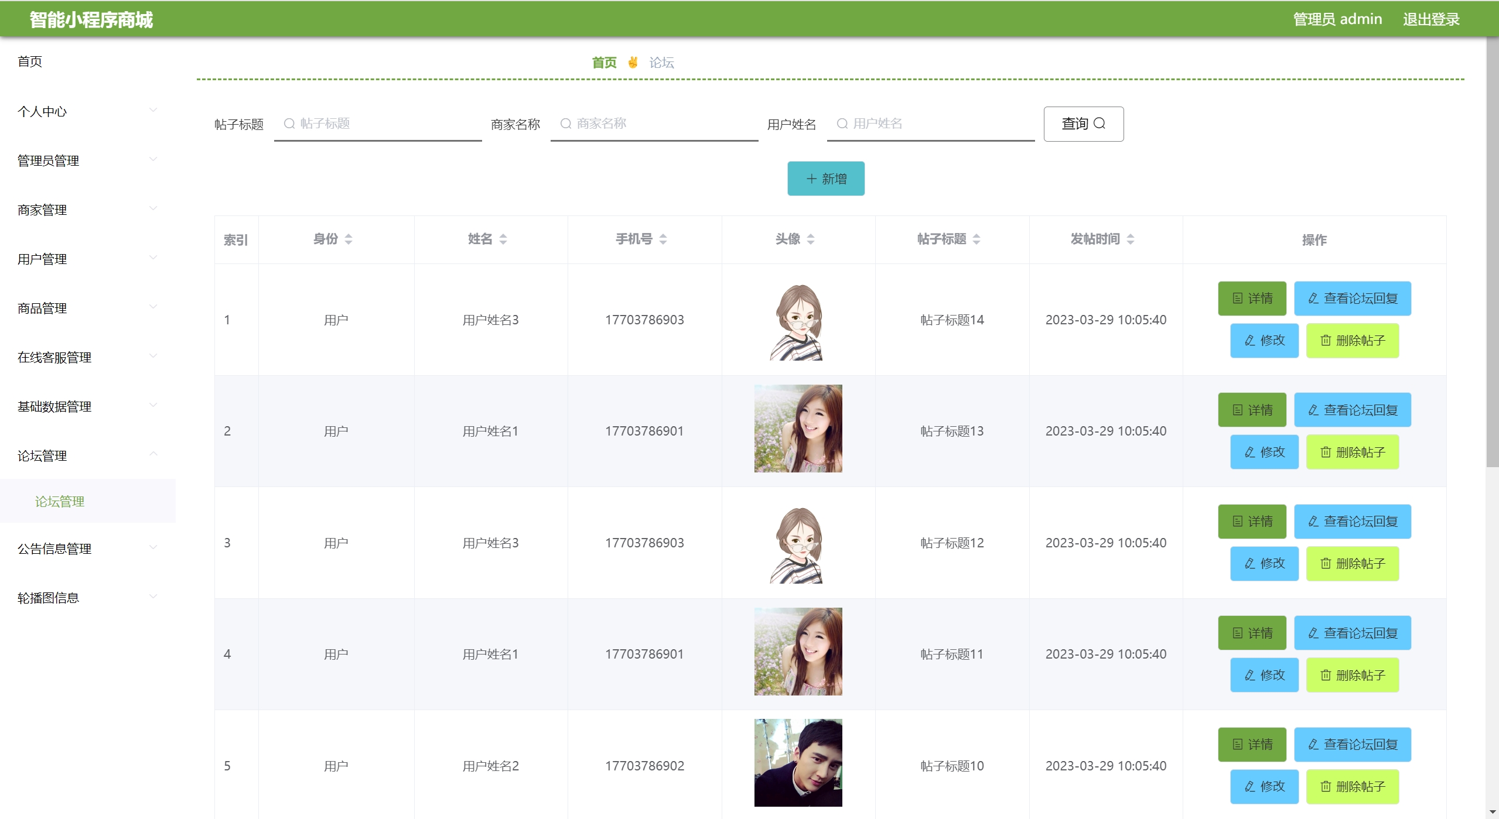Click the search icon in the 帖子标题 field
This screenshot has height=819, width=1499.
289,124
